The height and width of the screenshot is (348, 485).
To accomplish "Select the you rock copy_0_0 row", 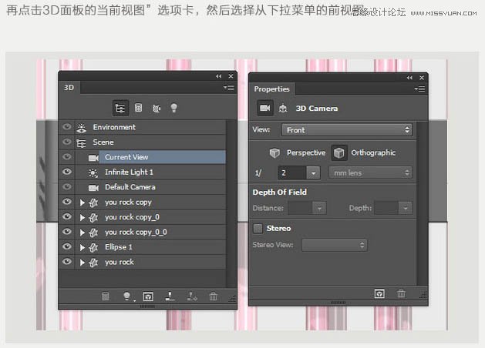I will click(142, 233).
